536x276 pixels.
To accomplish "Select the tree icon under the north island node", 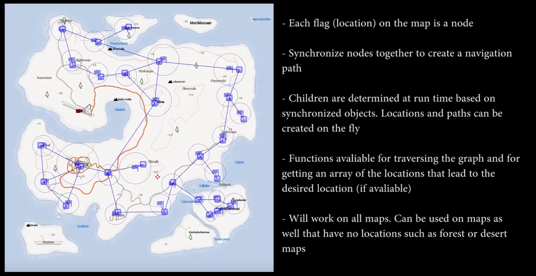I will click(129, 34).
